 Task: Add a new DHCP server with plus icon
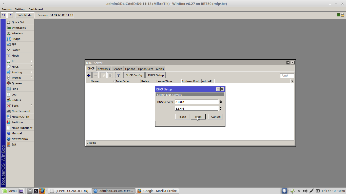coord(89,75)
